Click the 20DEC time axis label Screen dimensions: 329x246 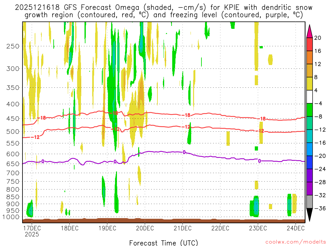coord(145,228)
